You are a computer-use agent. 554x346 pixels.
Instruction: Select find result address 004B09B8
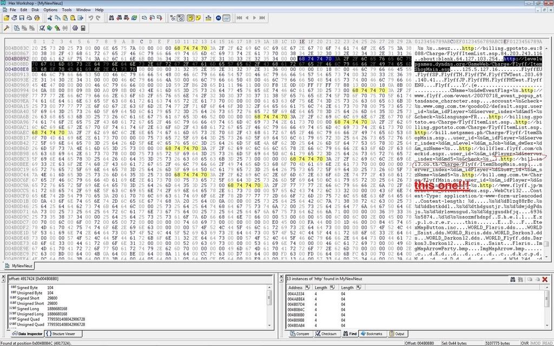(296, 320)
